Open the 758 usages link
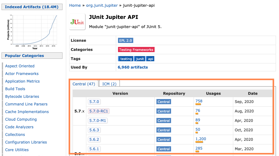The image size is (279, 156). pos(199,101)
